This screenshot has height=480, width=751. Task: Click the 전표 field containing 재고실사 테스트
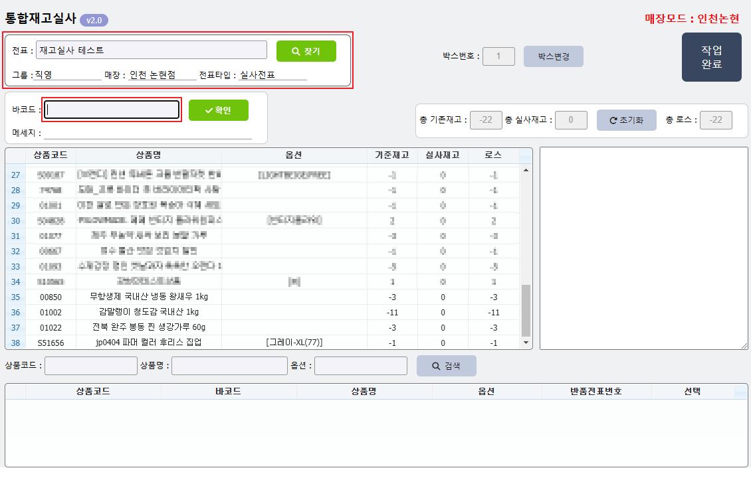click(152, 50)
